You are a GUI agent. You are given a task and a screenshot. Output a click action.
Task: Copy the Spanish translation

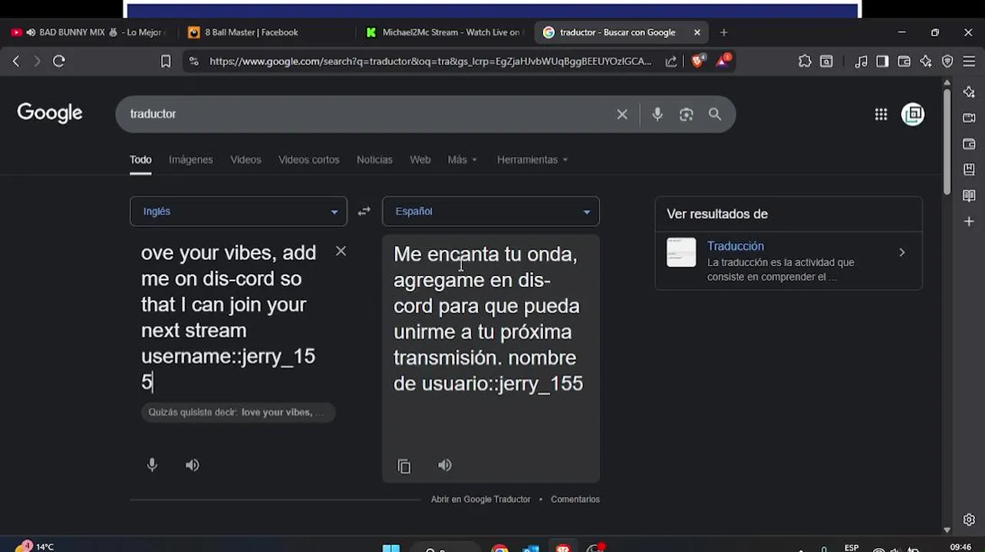click(404, 465)
